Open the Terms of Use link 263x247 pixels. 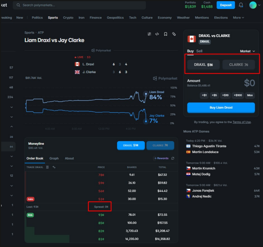point(242,122)
